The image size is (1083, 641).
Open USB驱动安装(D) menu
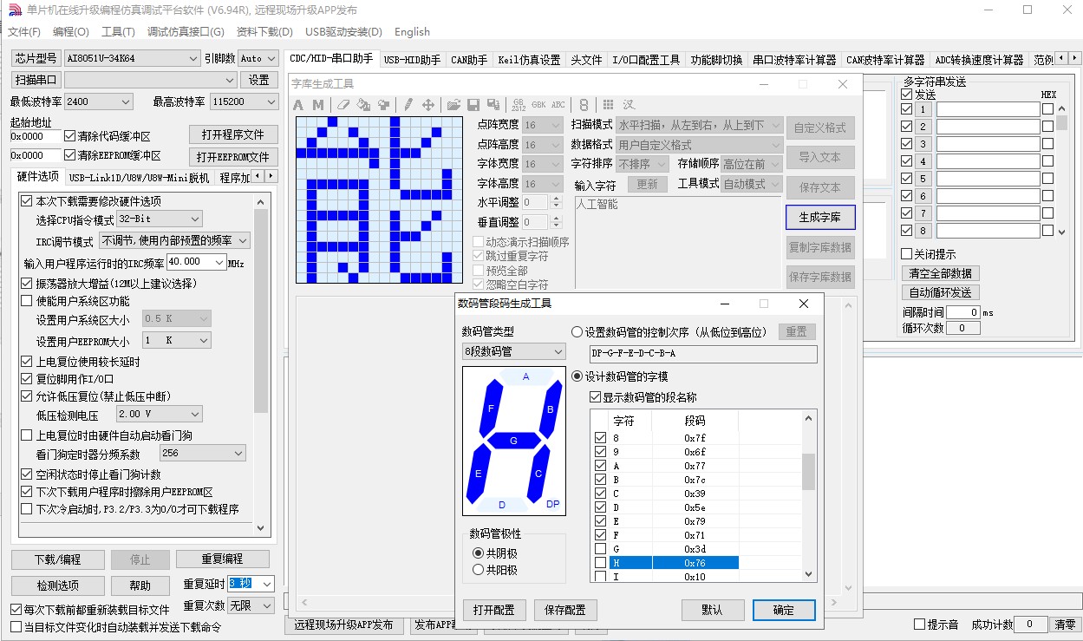tap(343, 32)
